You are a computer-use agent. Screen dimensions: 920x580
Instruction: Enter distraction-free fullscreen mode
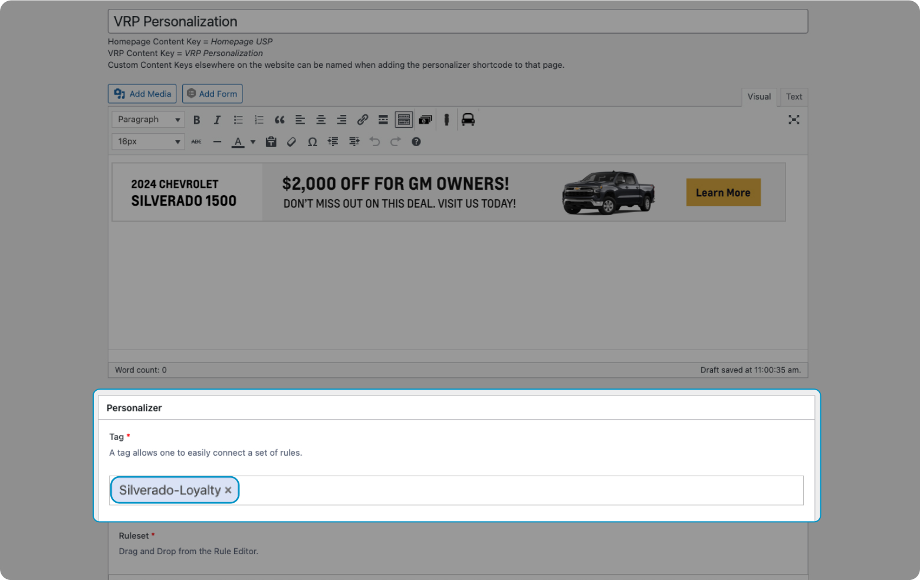(x=794, y=120)
